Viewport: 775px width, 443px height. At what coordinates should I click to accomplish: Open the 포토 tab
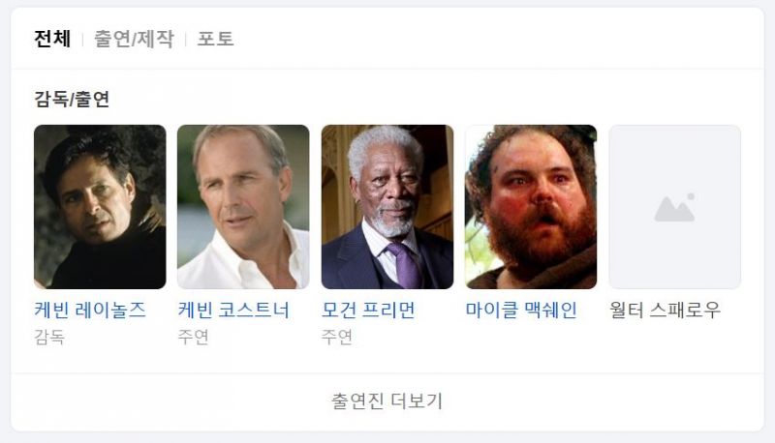215,39
